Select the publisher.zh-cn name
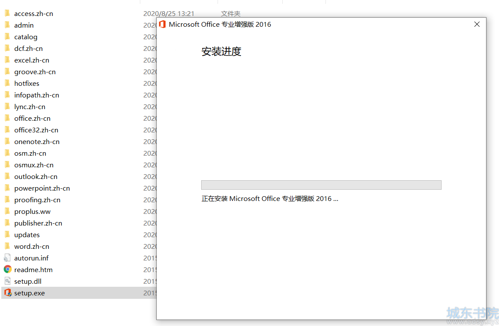 coord(38,223)
